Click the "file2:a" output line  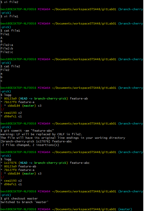point(7,45)
